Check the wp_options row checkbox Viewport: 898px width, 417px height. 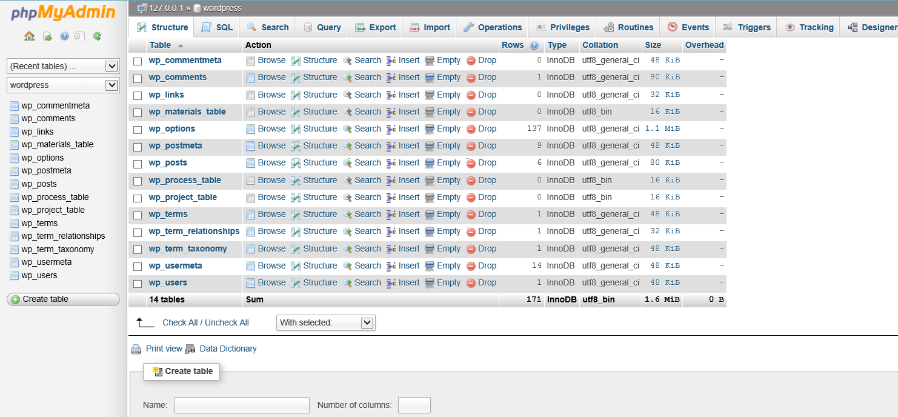click(138, 130)
